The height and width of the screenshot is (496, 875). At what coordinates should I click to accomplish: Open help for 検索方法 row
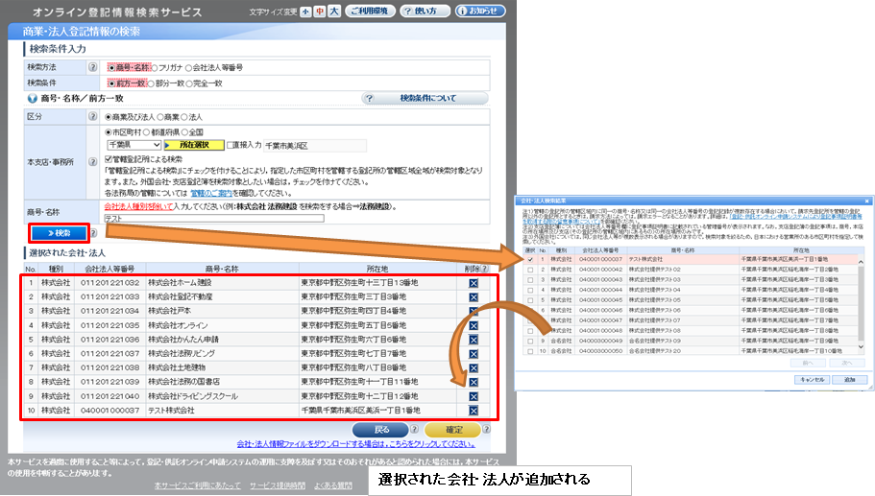point(92,67)
